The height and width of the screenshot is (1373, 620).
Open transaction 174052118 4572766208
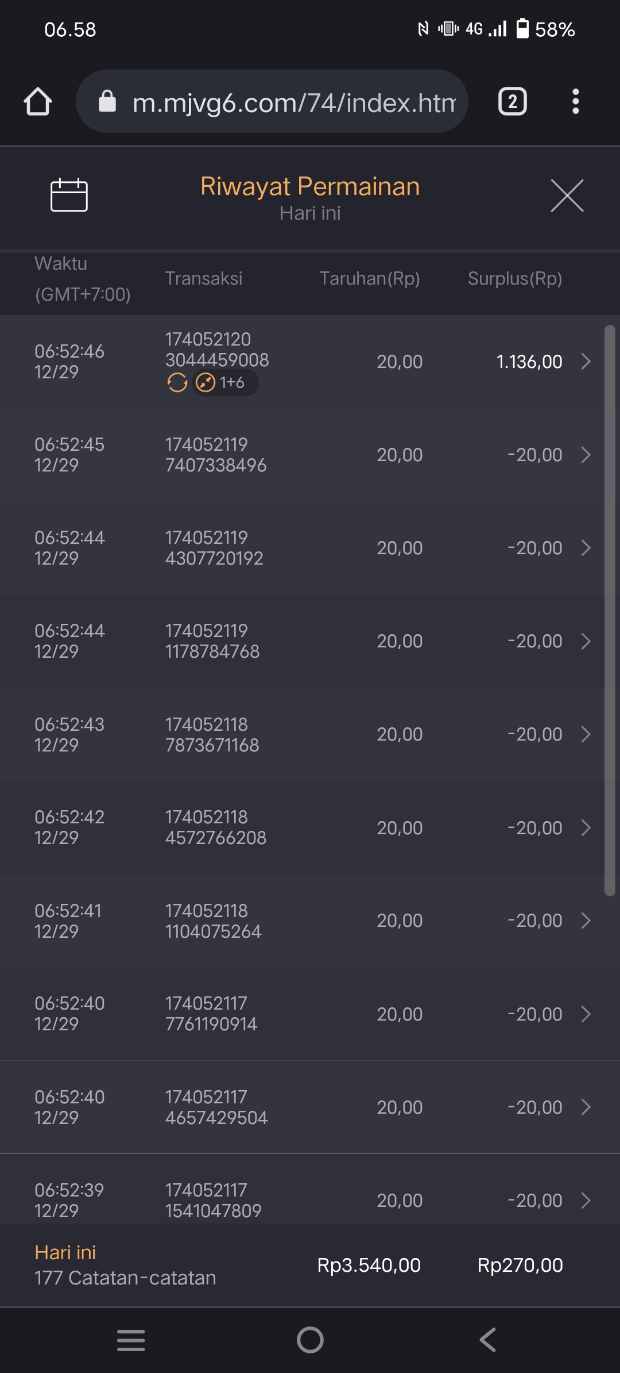[216, 827]
